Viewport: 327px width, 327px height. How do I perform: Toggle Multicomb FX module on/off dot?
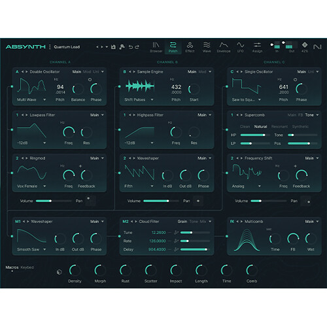(227, 236)
